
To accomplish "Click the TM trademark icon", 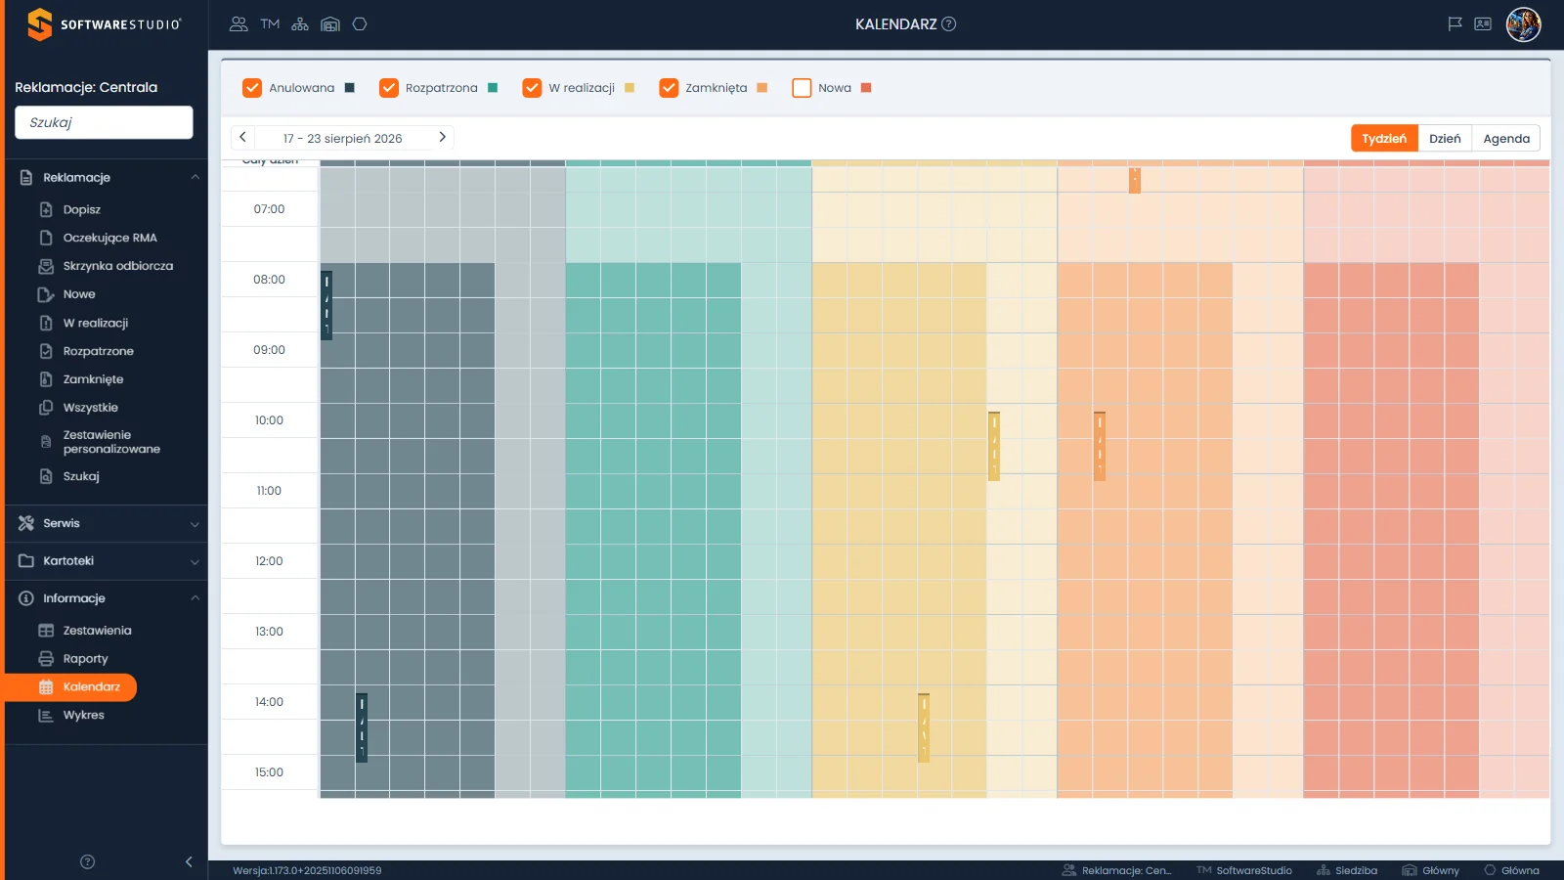I will [270, 24].
